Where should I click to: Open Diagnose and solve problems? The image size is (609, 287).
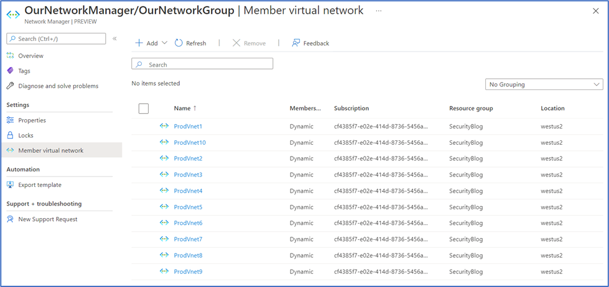tap(58, 86)
